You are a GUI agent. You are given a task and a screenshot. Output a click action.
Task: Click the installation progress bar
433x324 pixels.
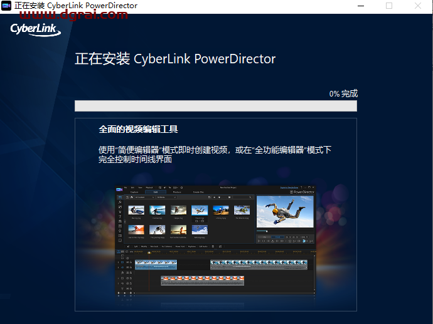[216, 106]
